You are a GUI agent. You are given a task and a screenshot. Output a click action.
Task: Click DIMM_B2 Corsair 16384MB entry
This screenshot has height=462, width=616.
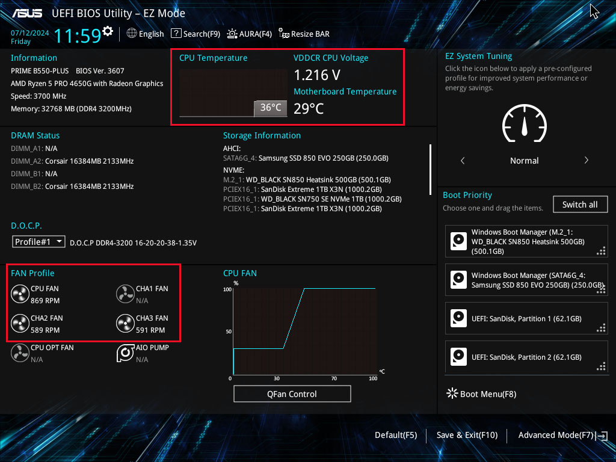72,186
